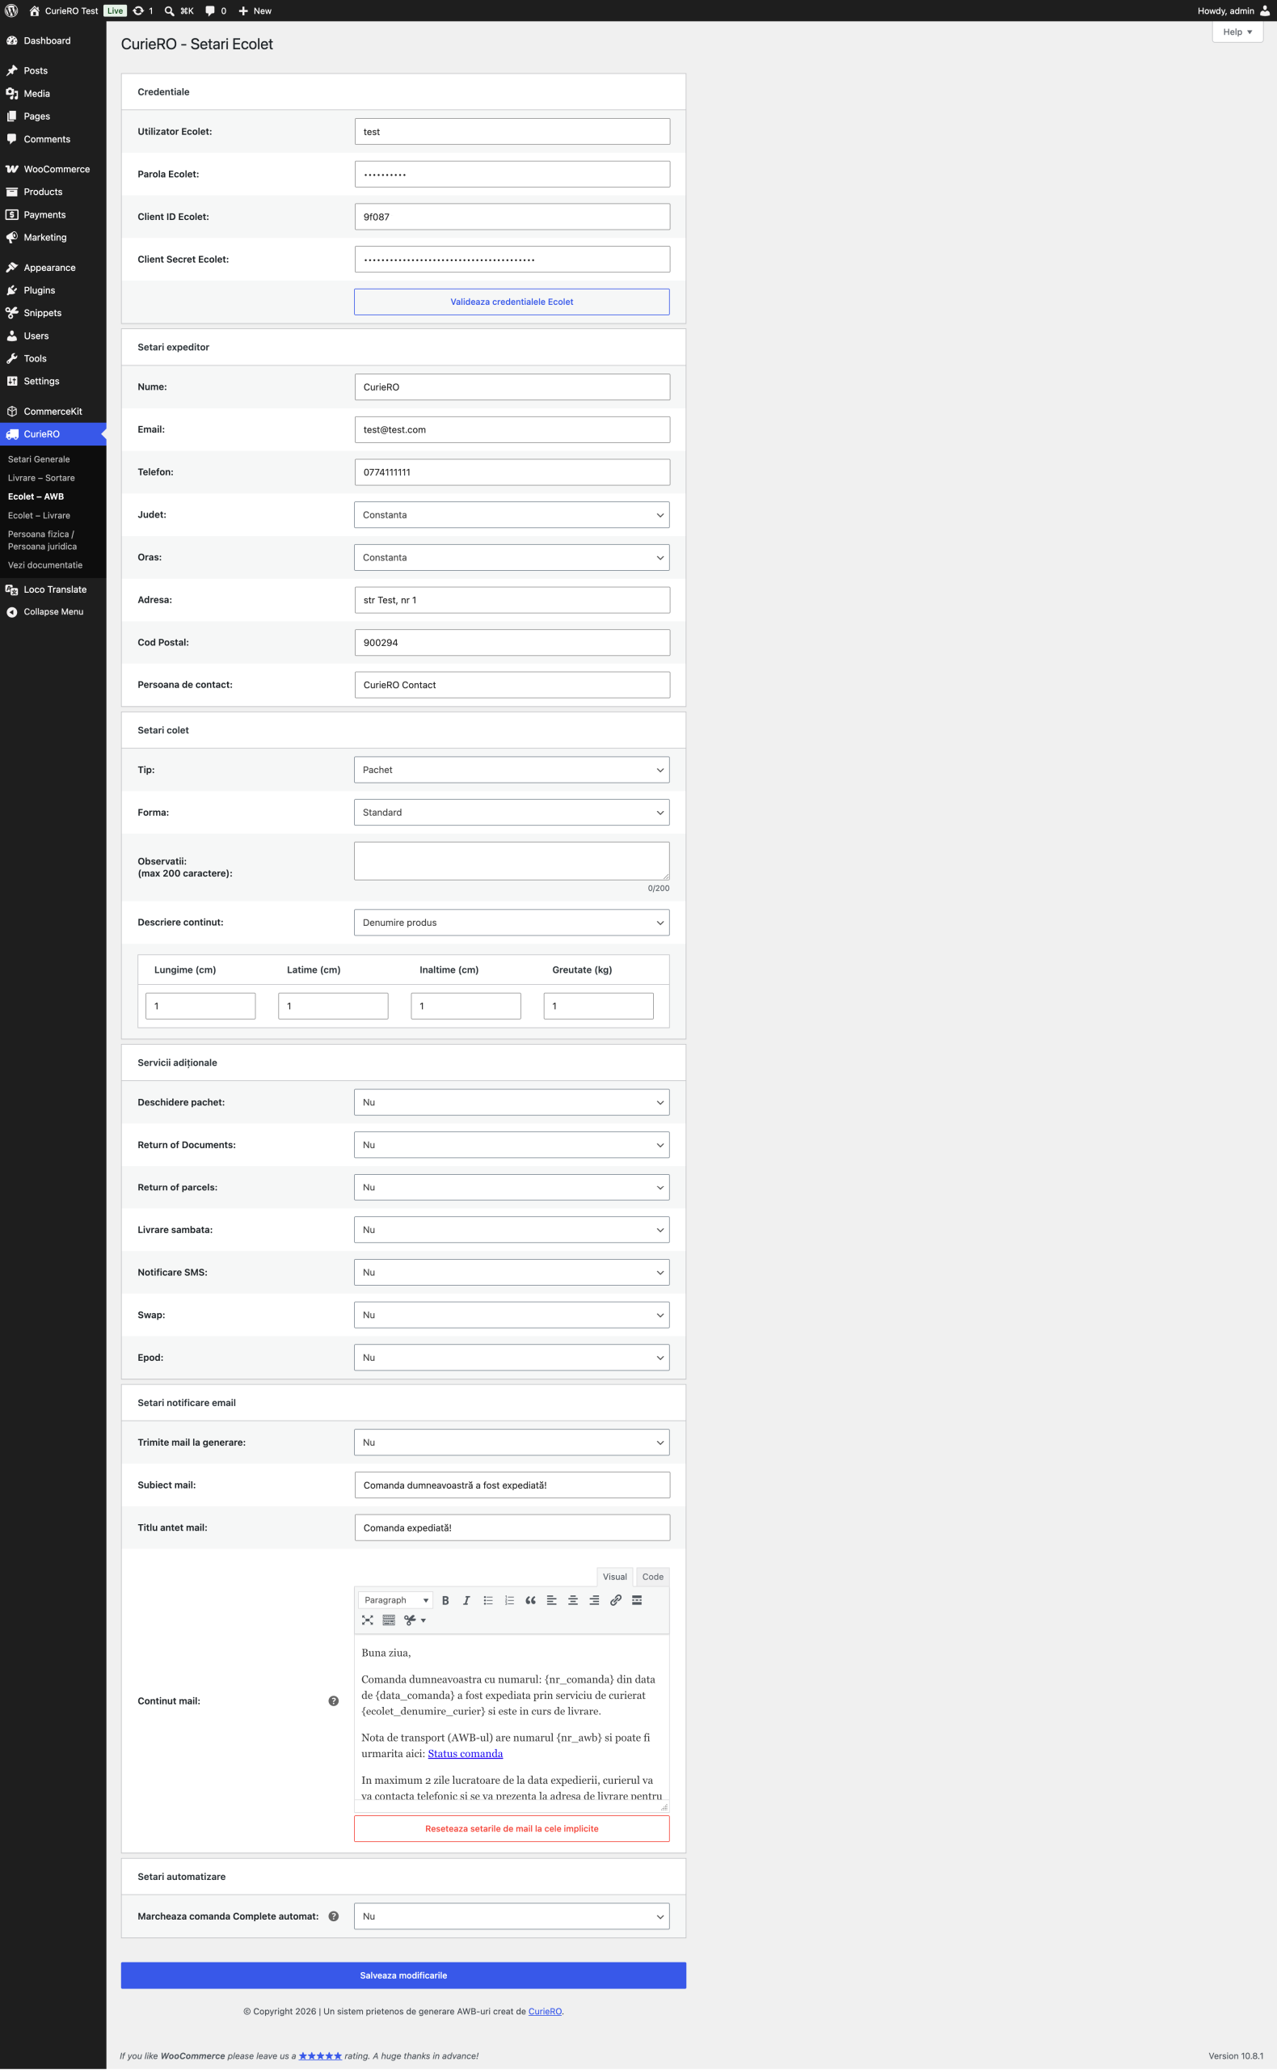1277x2070 pixels.
Task: Open the Trimite mail la generare dropdown
Action: tap(512, 1443)
